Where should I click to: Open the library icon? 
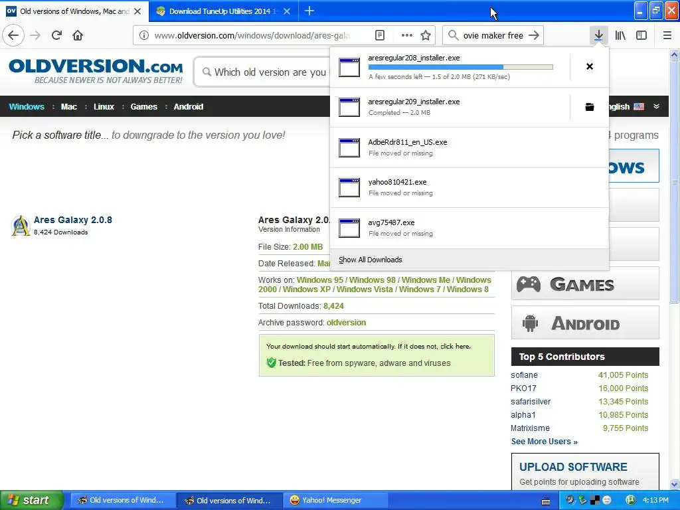click(620, 35)
